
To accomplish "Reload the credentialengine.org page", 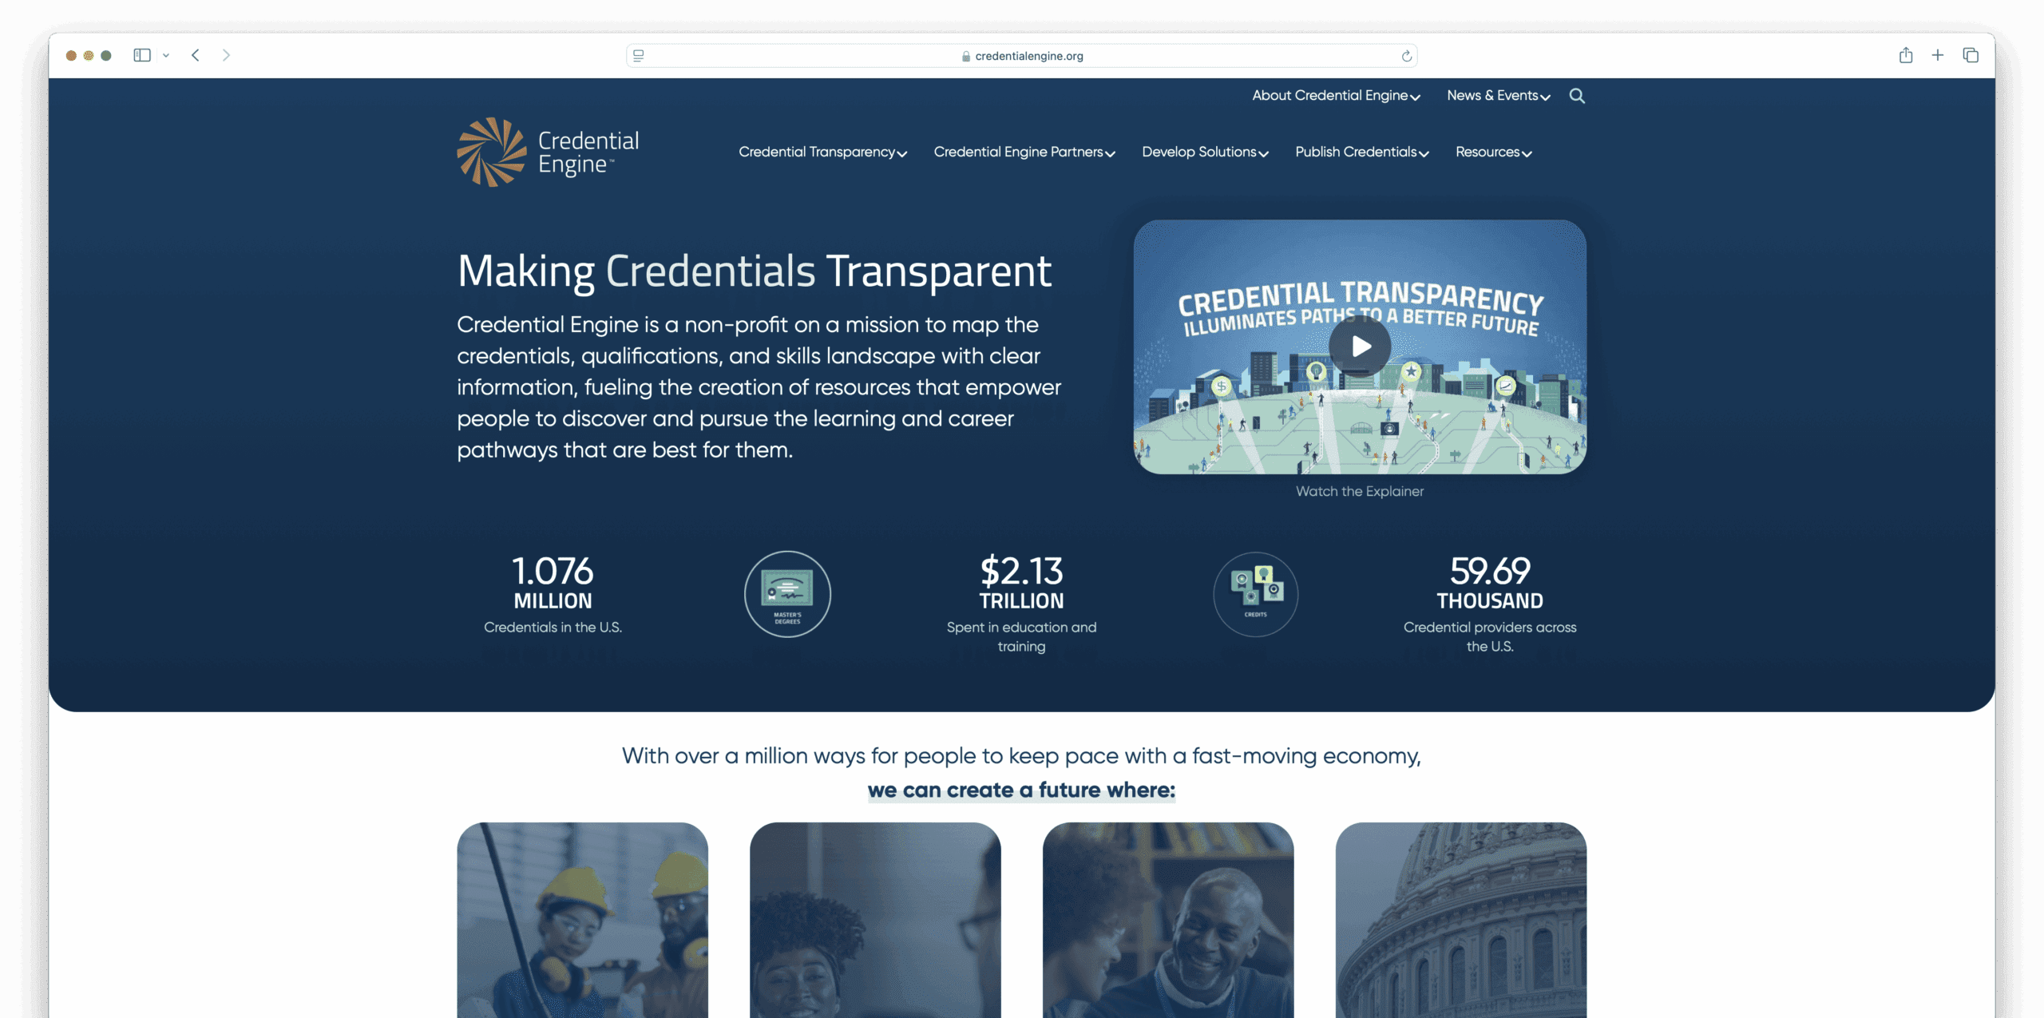I will pos(1406,56).
